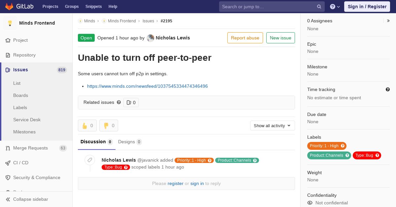The width and height of the screenshot is (396, 207).
Task: Click the orange Priority::1 - High label in activity
Action: pos(194,160)
